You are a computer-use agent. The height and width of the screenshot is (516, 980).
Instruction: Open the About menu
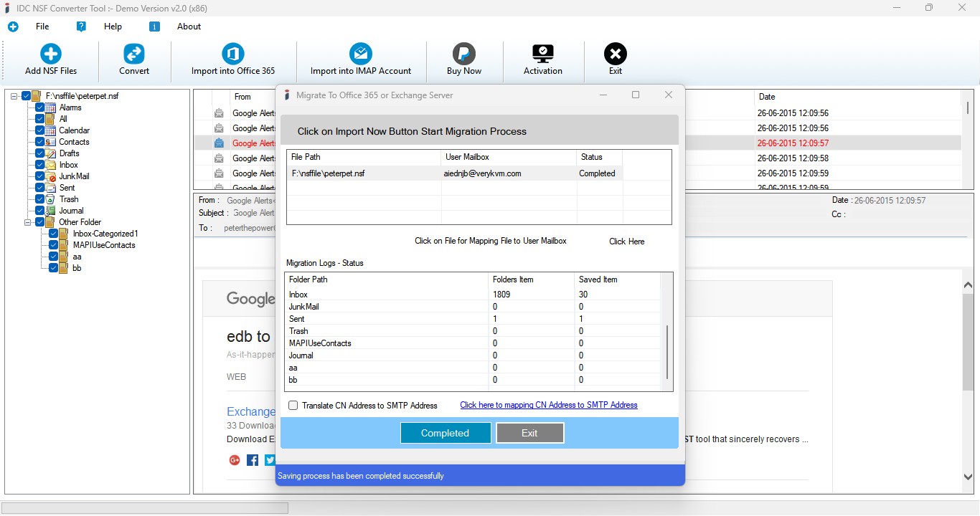[189, 27]
